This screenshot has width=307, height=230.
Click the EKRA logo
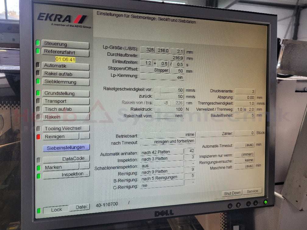coord(62,19)
